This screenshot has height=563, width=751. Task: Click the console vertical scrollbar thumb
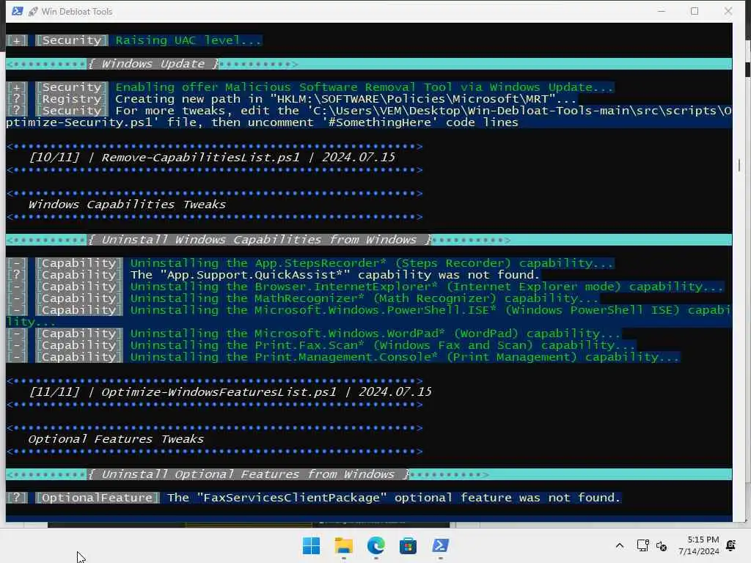(739, 165)
